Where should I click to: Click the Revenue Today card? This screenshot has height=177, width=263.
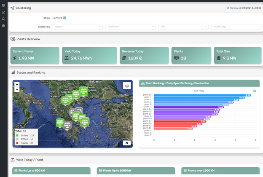(x=144, y=55)
